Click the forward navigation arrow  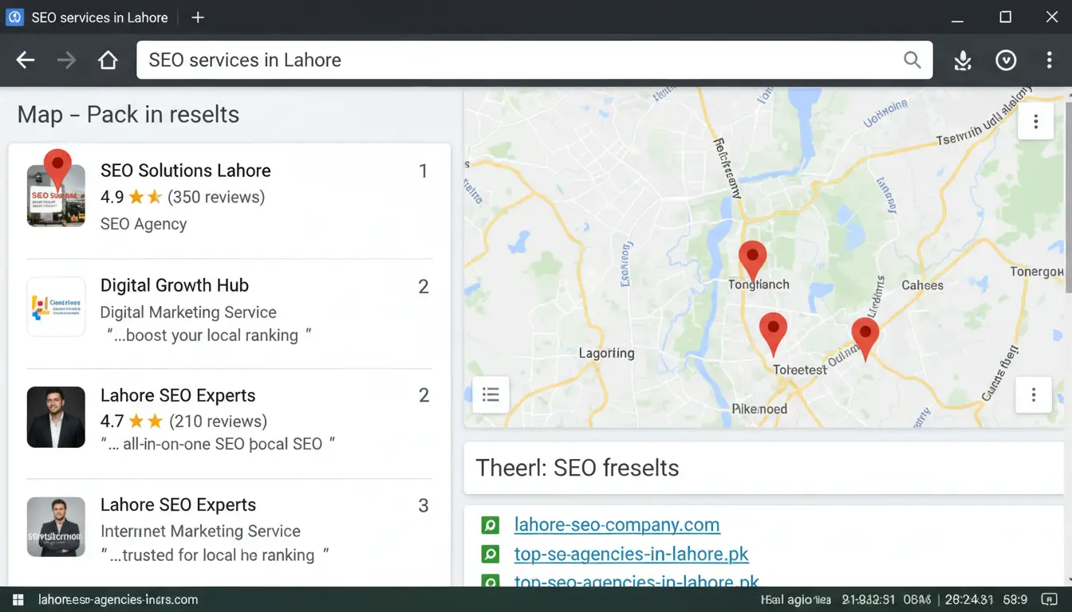67,61
